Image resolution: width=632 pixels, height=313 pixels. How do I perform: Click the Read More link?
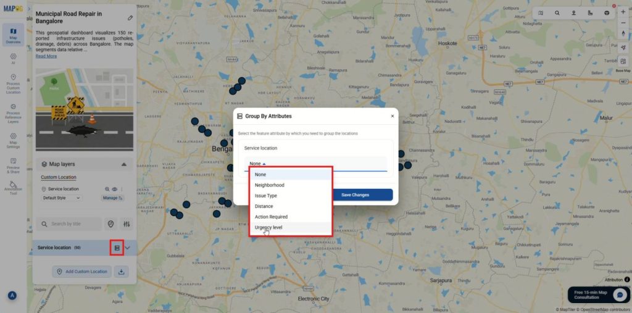pyautogui.click(x=46, y=56)
